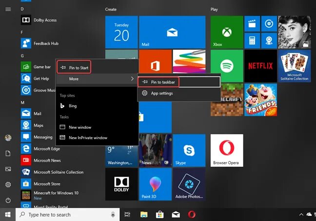Open the Xbox tile
This screenshot has width=316, height=221.
coord(227,32)
